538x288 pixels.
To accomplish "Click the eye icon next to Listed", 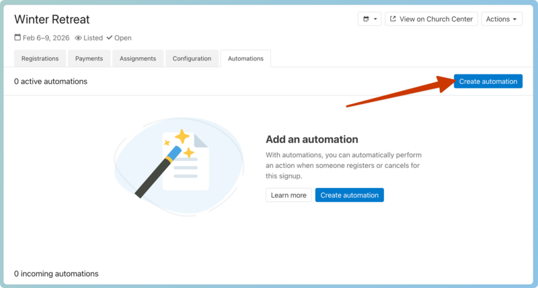I will (78, 38).
